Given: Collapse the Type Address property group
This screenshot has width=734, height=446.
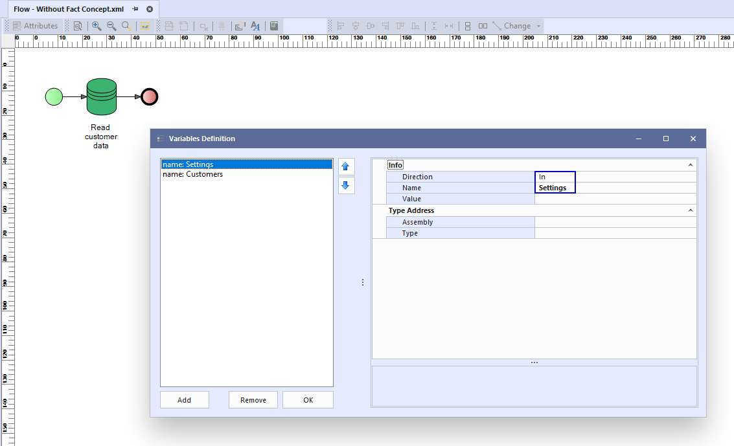Looking at the screenshot, I should tap(690, 210).
